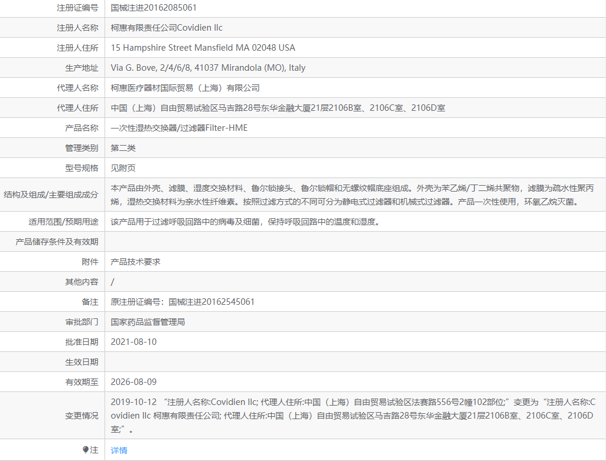Screen dimensions: 606x461
Task: Click the 批准日期 label
Action: pyautogui.click(x=82, y=342)
